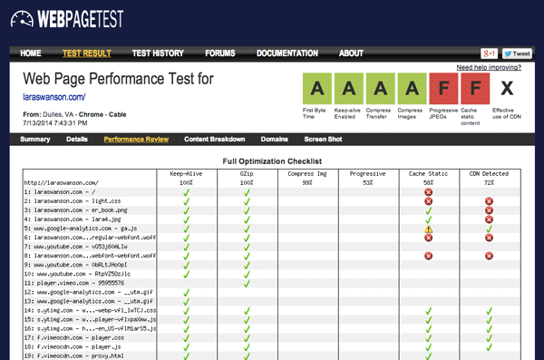Viewport: 544px width, 360px height.
Task: Click the Compress Images A grade
Action: [412, 89]
